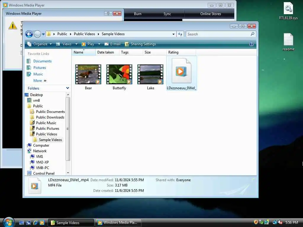Open Public Pictures folder in tree
Image resolution: width=303 pixels, height=227 pixels.
(48, 128)
